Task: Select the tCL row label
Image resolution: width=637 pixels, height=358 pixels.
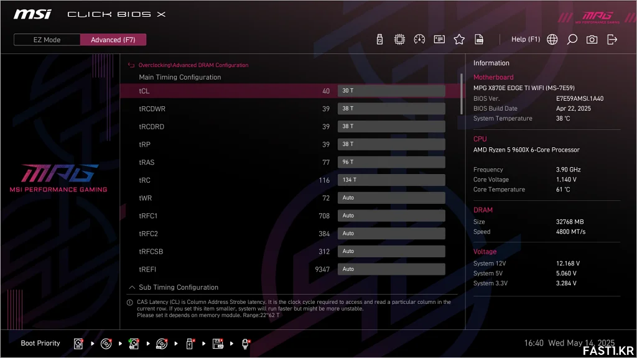Action: click(144, 91)
